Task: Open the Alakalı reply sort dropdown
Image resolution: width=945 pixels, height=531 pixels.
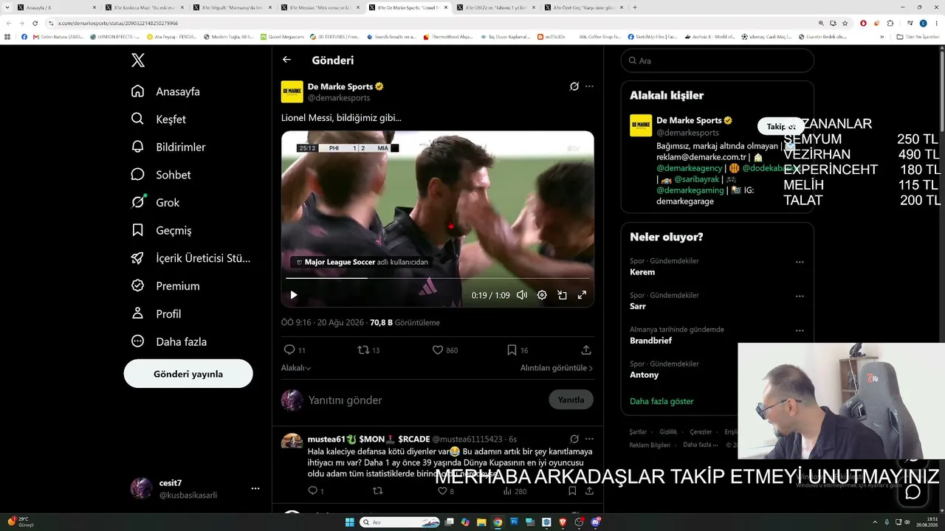Action: click(x=296, y=368)
